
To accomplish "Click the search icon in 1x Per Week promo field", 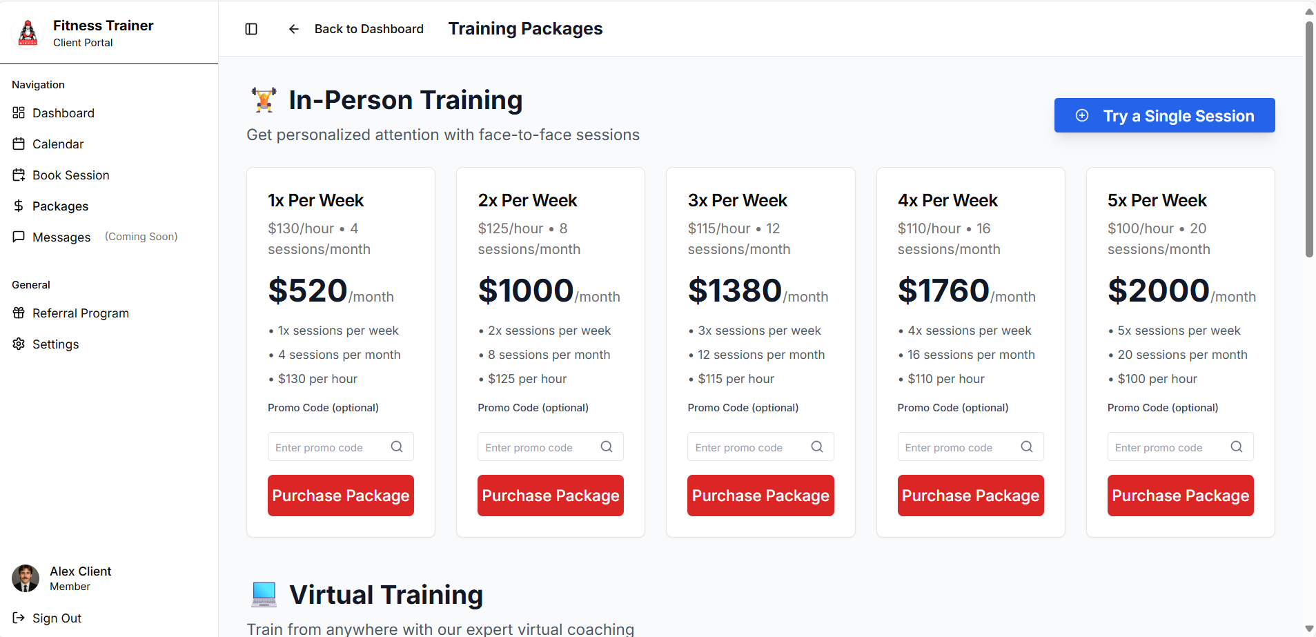I will coord(397,447).
